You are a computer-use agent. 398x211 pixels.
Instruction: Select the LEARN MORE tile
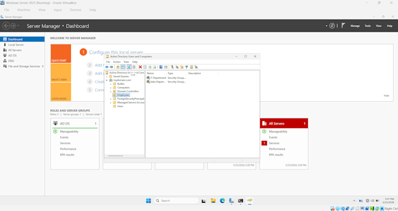coord(61,92)
